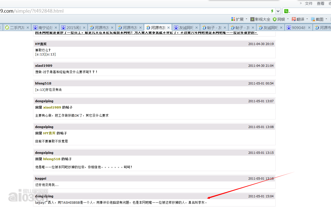Open the 截图 dropdown arrow
This screenshot has width=331, height=209.
[x=326, y=19]
